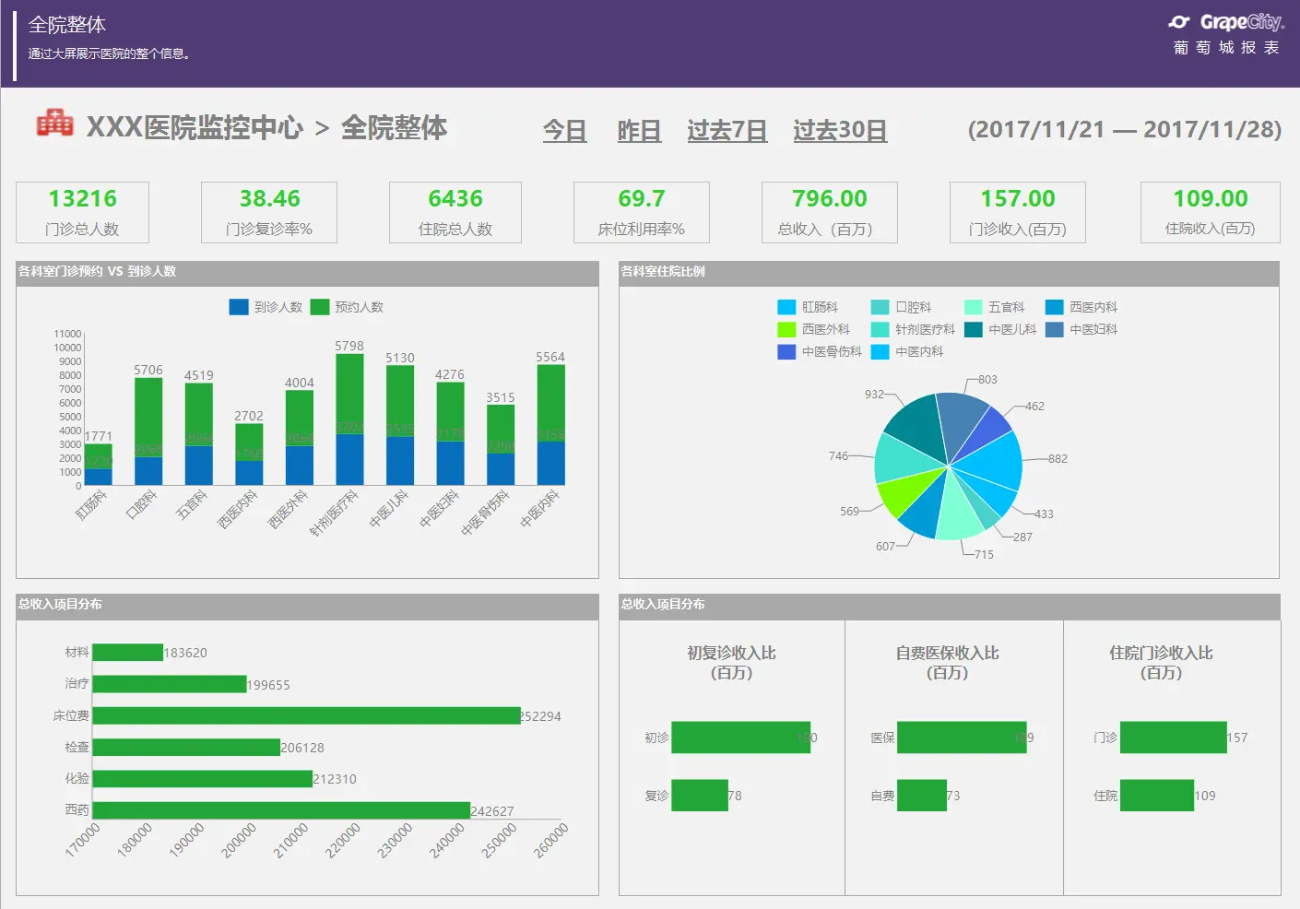Screen dimensions: 1300x909
Task: Click the 38.46 门诊复诊率 card
Action: coord(269,212)
